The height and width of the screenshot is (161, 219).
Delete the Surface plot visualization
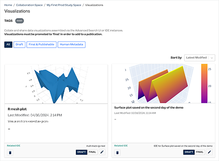117,153
